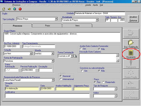Expand the Moeda dropdown
141x106 pixels.
tap(53, 54)
